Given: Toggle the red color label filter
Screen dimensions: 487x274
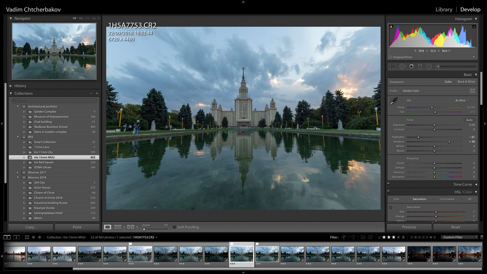Looking at the screenshot, I should [x=412, y=237].
